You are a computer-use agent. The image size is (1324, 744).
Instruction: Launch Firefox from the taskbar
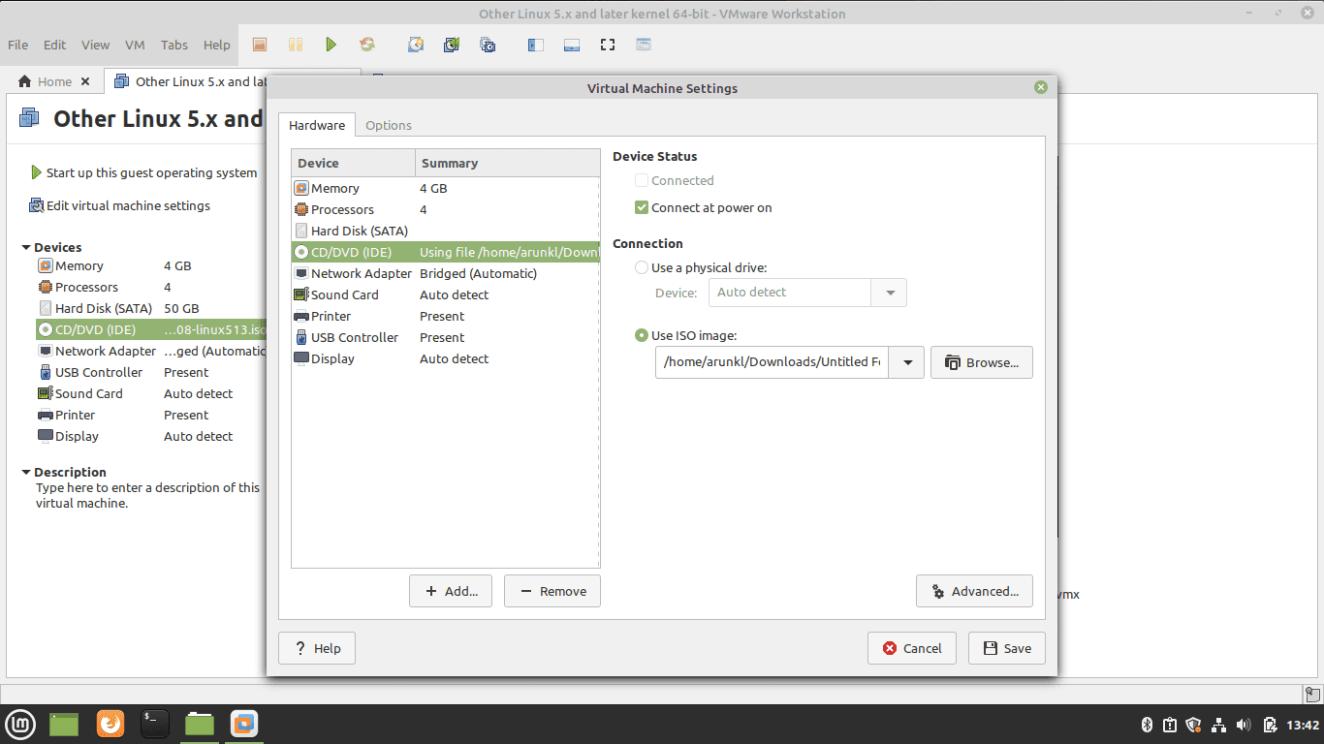click(x=110, y=724)
